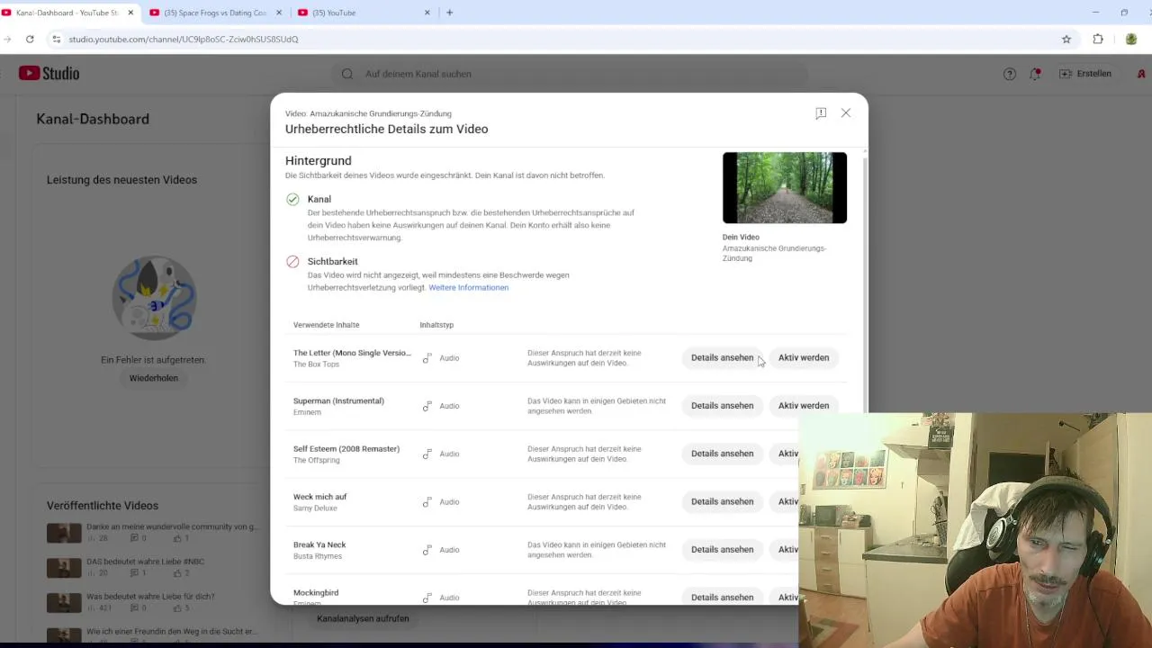The image size is (1152, 648).
Task: Open the help question mark icon
Action: (x=1010, y=74)
